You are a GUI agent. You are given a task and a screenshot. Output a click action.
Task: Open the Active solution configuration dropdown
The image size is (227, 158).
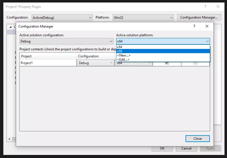pyautogui.click(x=67, y=41)
